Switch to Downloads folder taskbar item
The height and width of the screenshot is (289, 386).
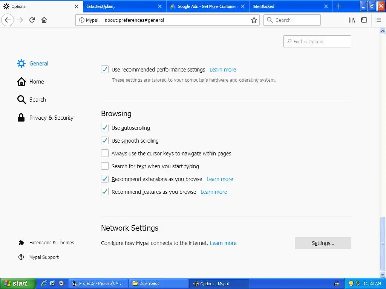[159, 283]
